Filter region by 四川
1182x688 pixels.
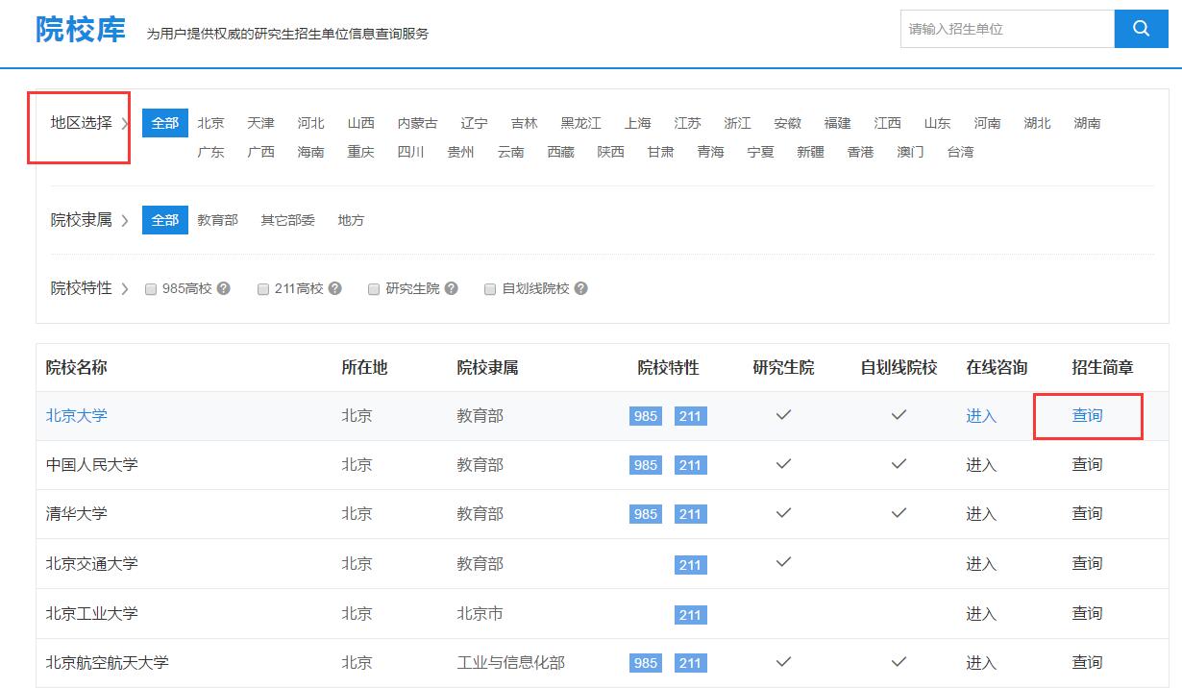click(x=411, y=152)
